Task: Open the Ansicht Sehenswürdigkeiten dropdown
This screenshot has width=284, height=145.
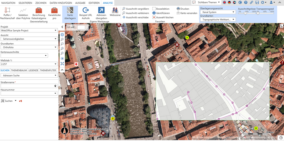Action: [29, 39]
